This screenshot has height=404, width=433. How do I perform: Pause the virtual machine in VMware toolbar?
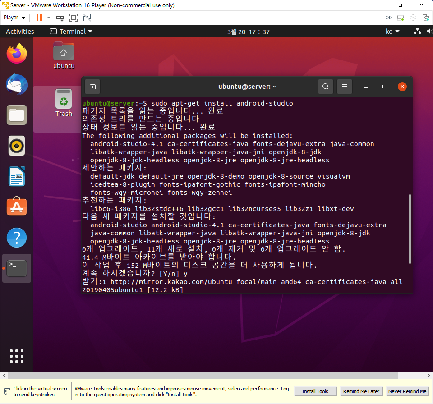39,18
